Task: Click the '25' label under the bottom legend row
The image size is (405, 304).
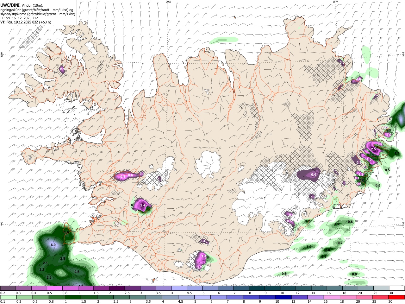Action: pyautogui.click(x=375, y=301)
